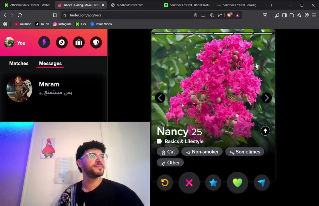Toggle the browser sidebar panel
Image resolution: width=319 pixels, height=206 pixels.
click(284, 15)
